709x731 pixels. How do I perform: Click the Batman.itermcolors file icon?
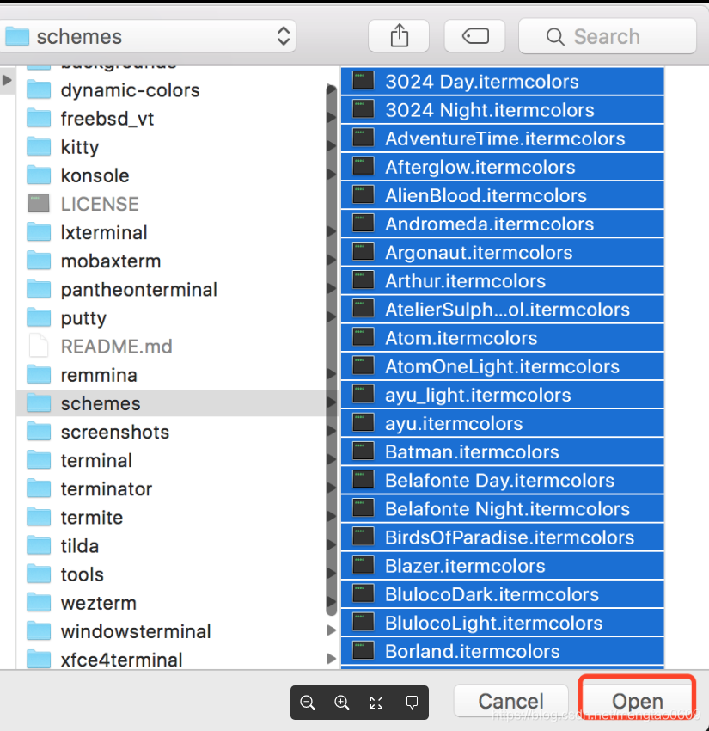pos(364,451)
